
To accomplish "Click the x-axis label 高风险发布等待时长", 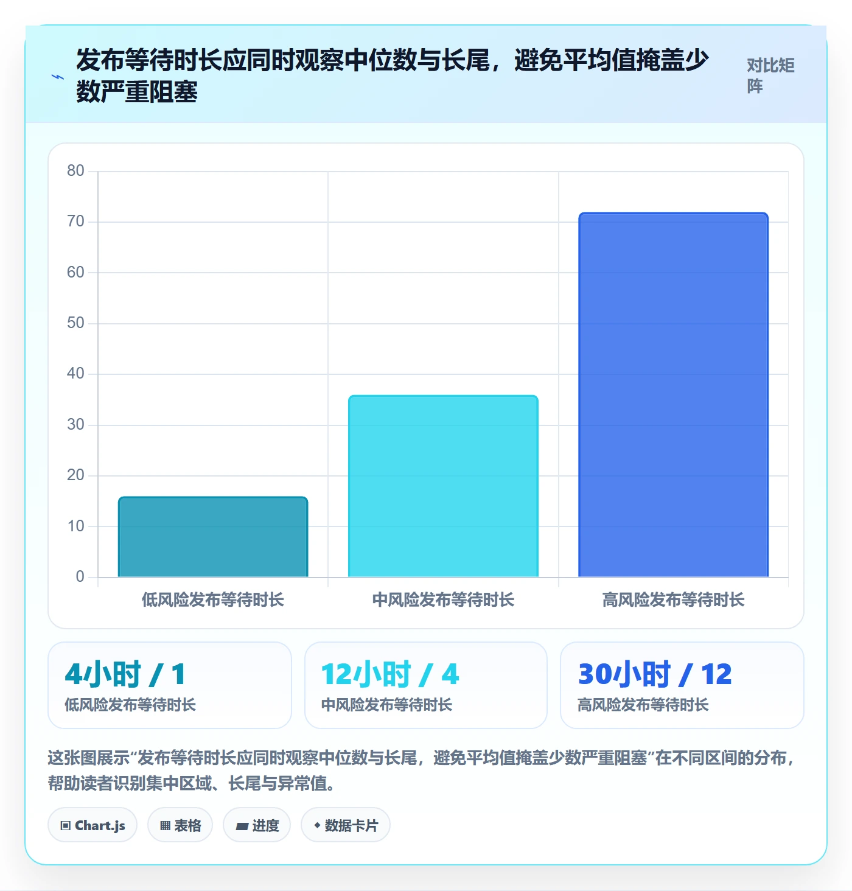I will pyautogui.click(x=674, y=600).
